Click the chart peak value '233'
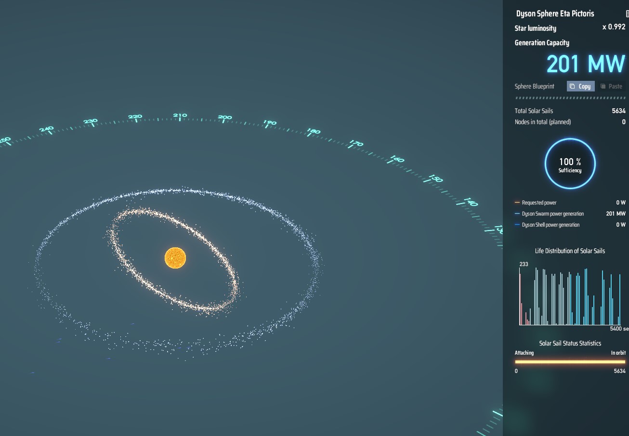629x436 pixels. [524, 264]
